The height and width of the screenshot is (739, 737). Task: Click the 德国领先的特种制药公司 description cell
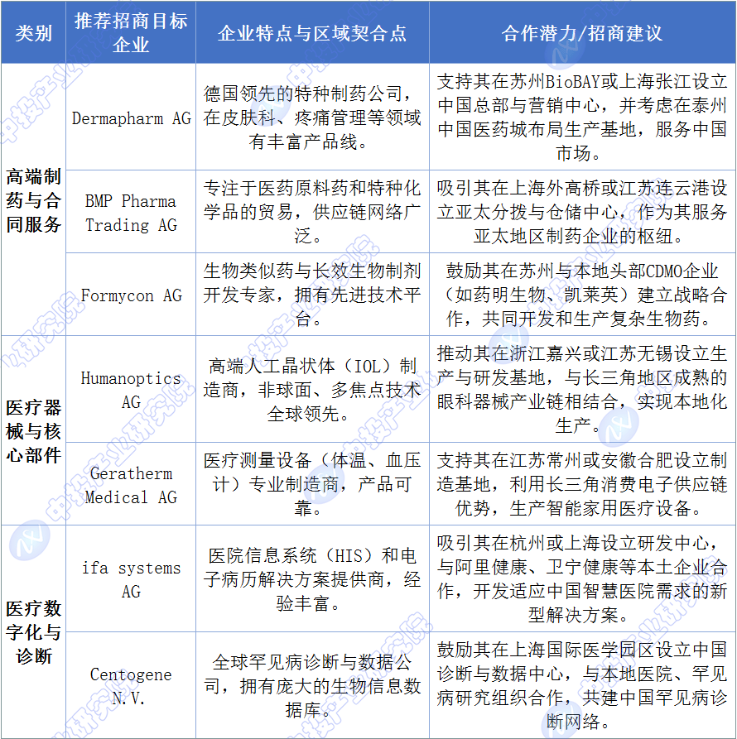[x=312, y=118]
